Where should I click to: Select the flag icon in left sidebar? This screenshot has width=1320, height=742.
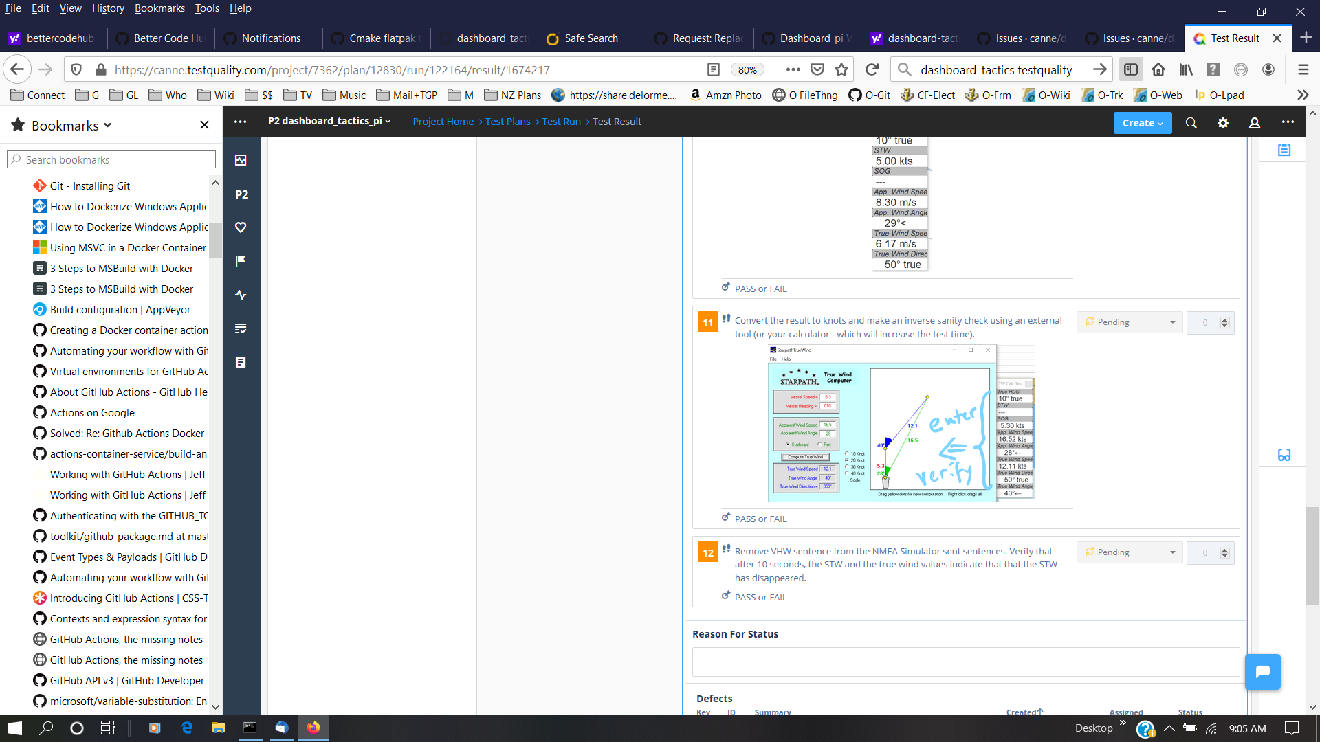coord(241,260)
